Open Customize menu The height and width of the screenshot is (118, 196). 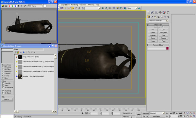click(x=83, y=5)
